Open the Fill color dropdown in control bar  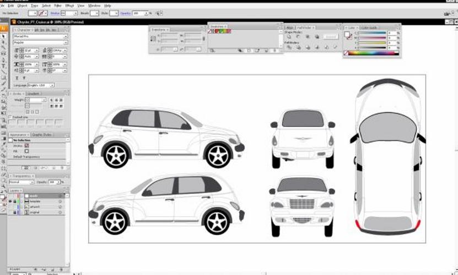(x=35, y=13)
